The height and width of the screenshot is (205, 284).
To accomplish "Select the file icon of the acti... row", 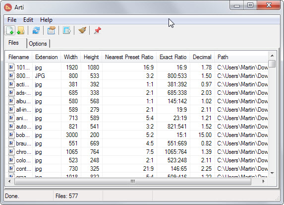I will click(x=11, y=84).
